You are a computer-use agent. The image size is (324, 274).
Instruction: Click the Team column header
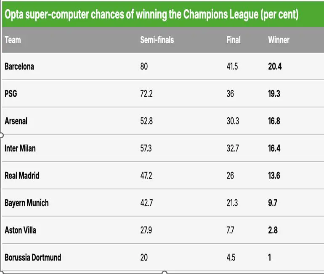pos(13,40)
